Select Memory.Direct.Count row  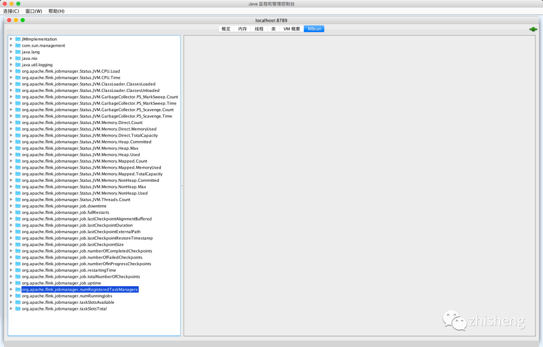point(82,123)
